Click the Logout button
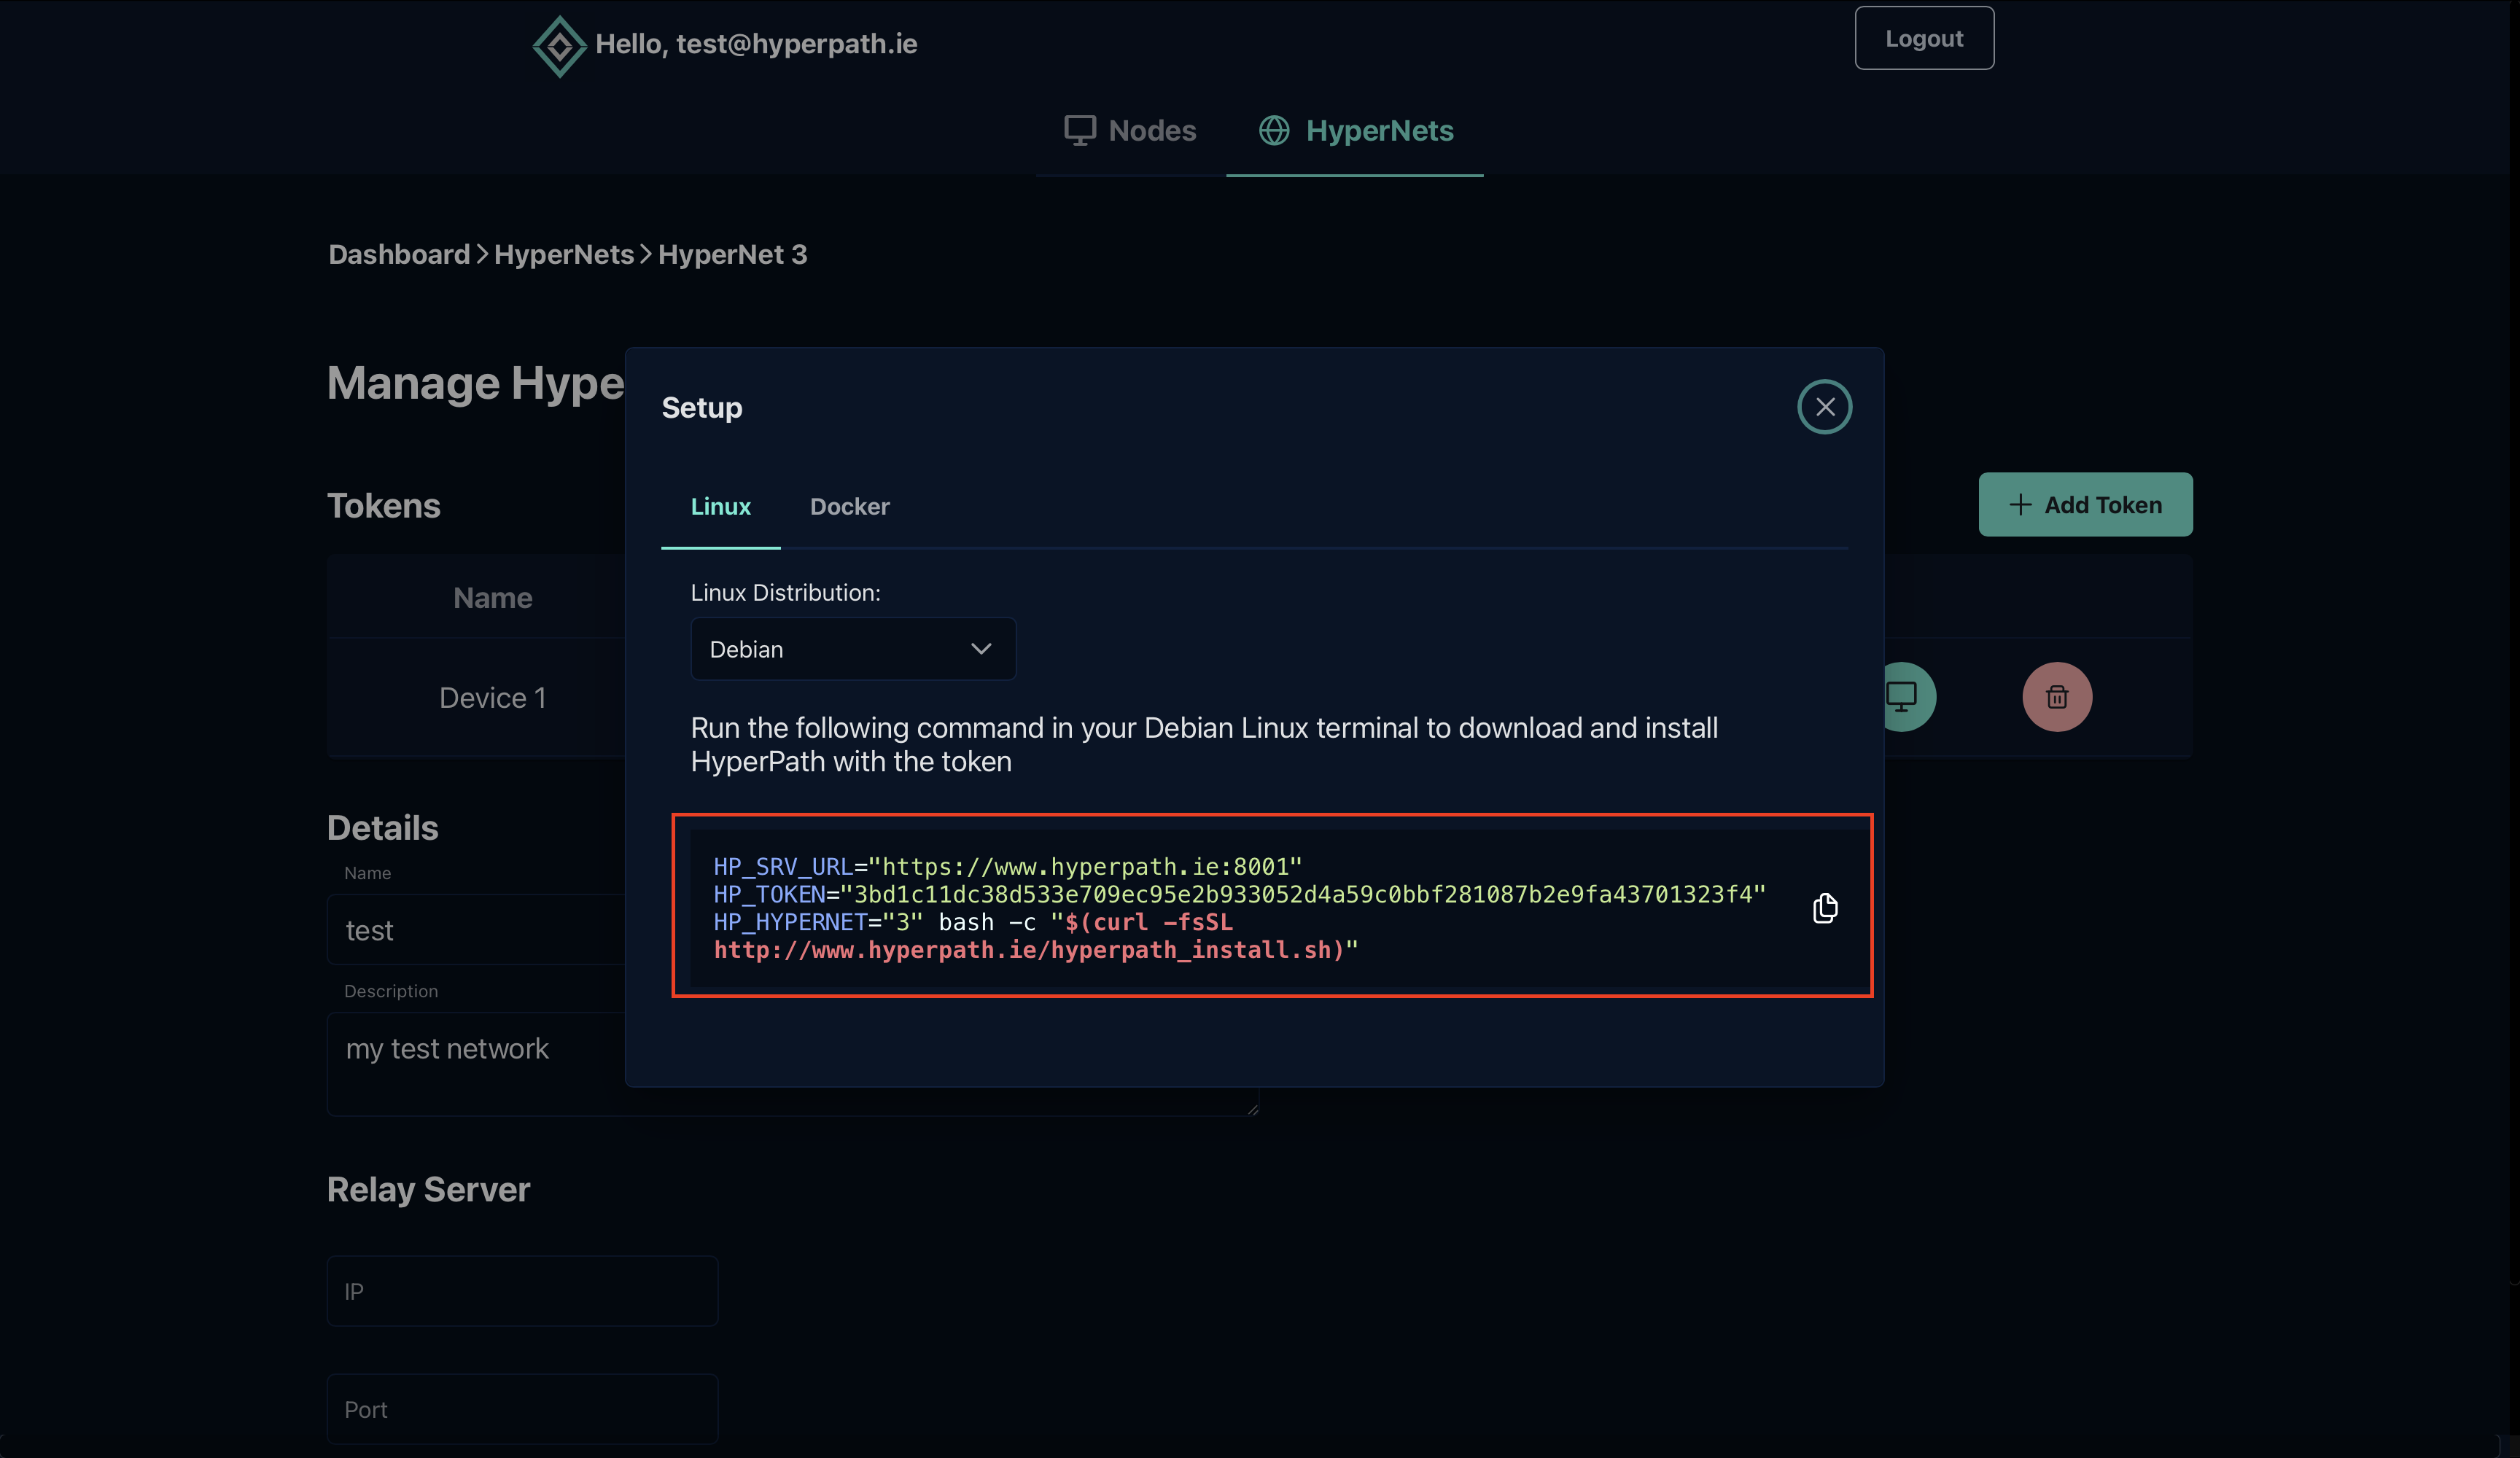Viewport: 2520px width, 1458px height. [1924, 39]
